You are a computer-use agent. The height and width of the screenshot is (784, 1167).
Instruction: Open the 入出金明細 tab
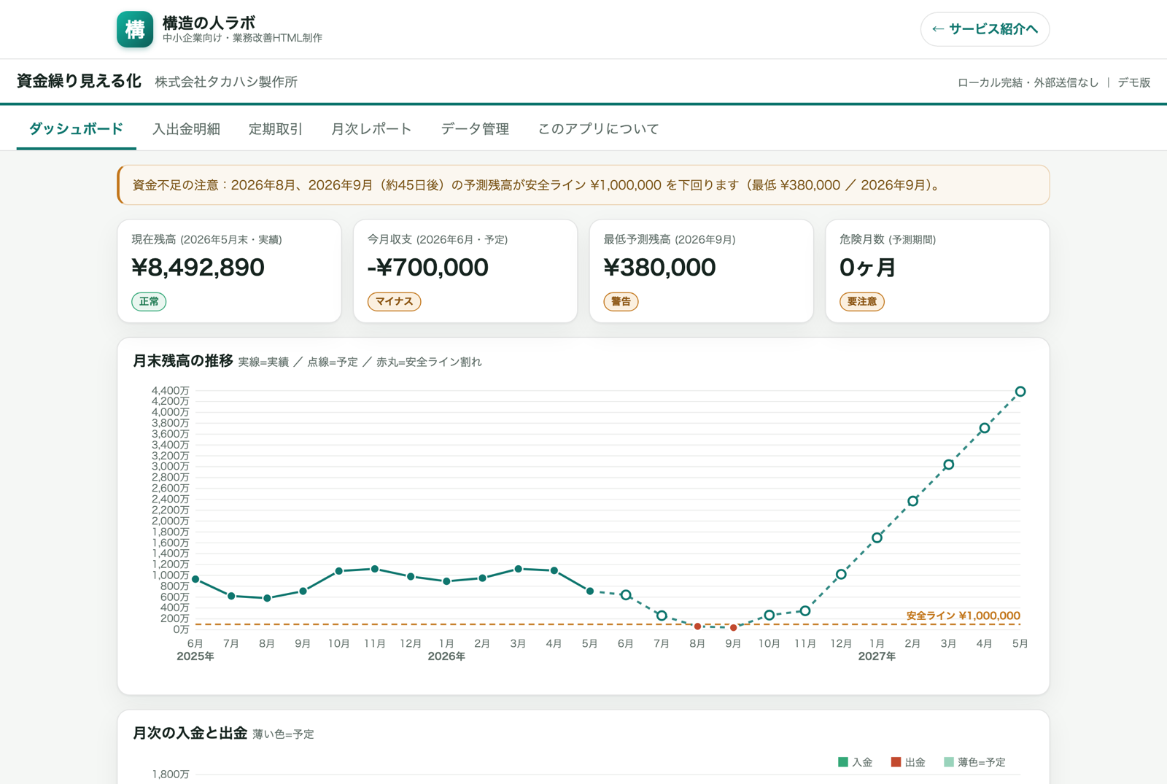tap(186, 129)
